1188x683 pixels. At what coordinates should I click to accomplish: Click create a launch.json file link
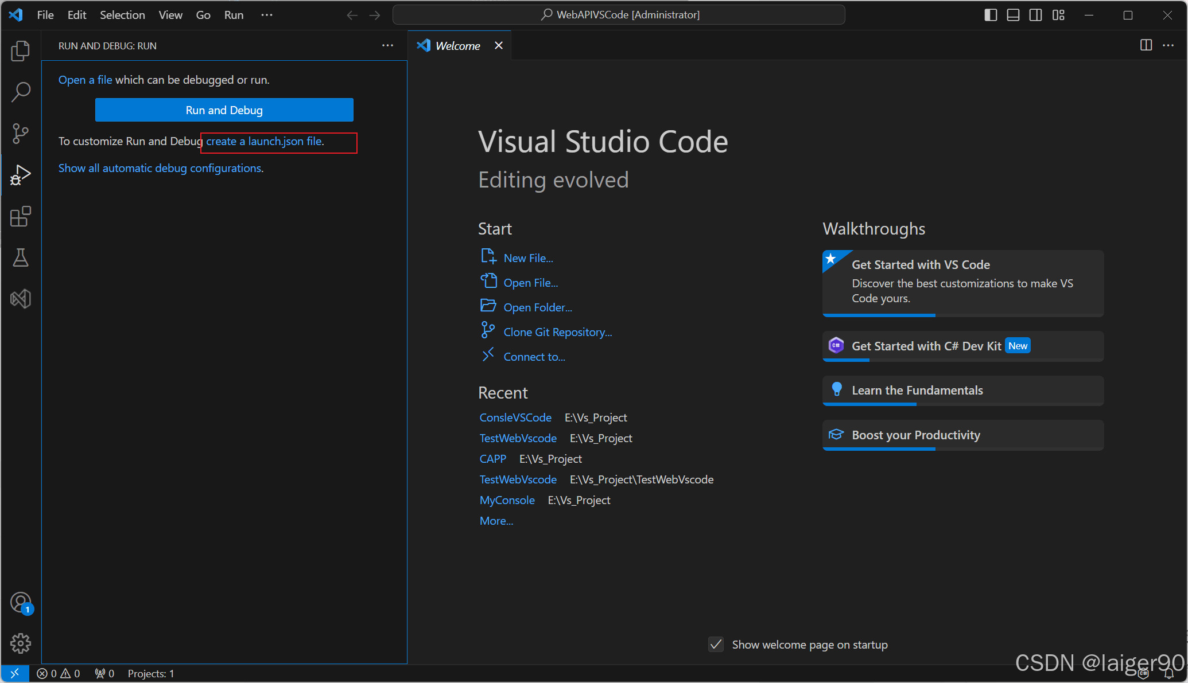265,141
